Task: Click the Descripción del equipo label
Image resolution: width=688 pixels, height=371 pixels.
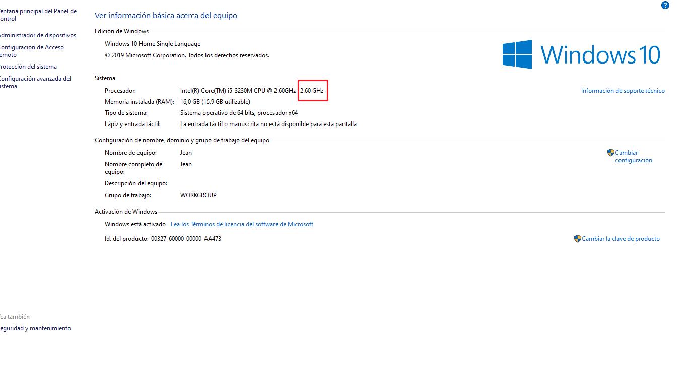Action: [136, 183]
